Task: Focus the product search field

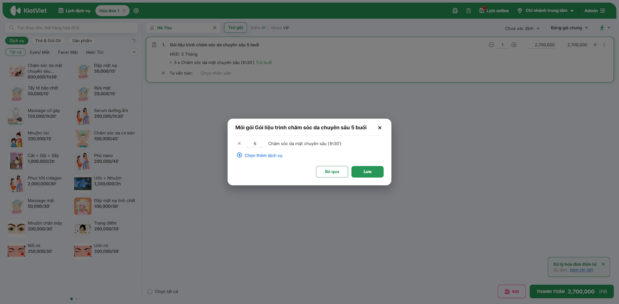Action: coord(72,28)
